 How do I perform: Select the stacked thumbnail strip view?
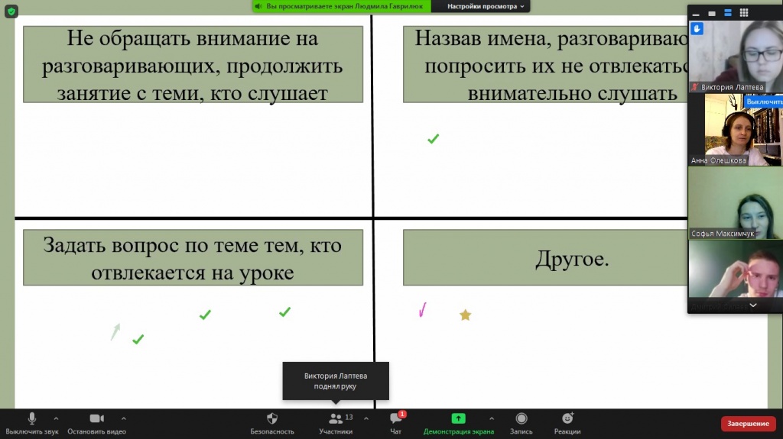(727, 13)
